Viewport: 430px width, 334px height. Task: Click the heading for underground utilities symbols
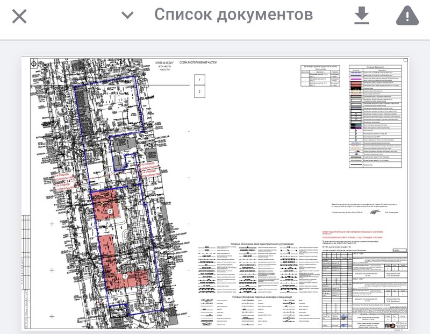[x=262, y=297]
